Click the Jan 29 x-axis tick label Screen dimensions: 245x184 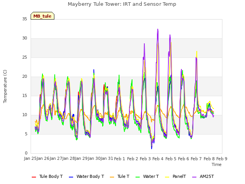82,159
